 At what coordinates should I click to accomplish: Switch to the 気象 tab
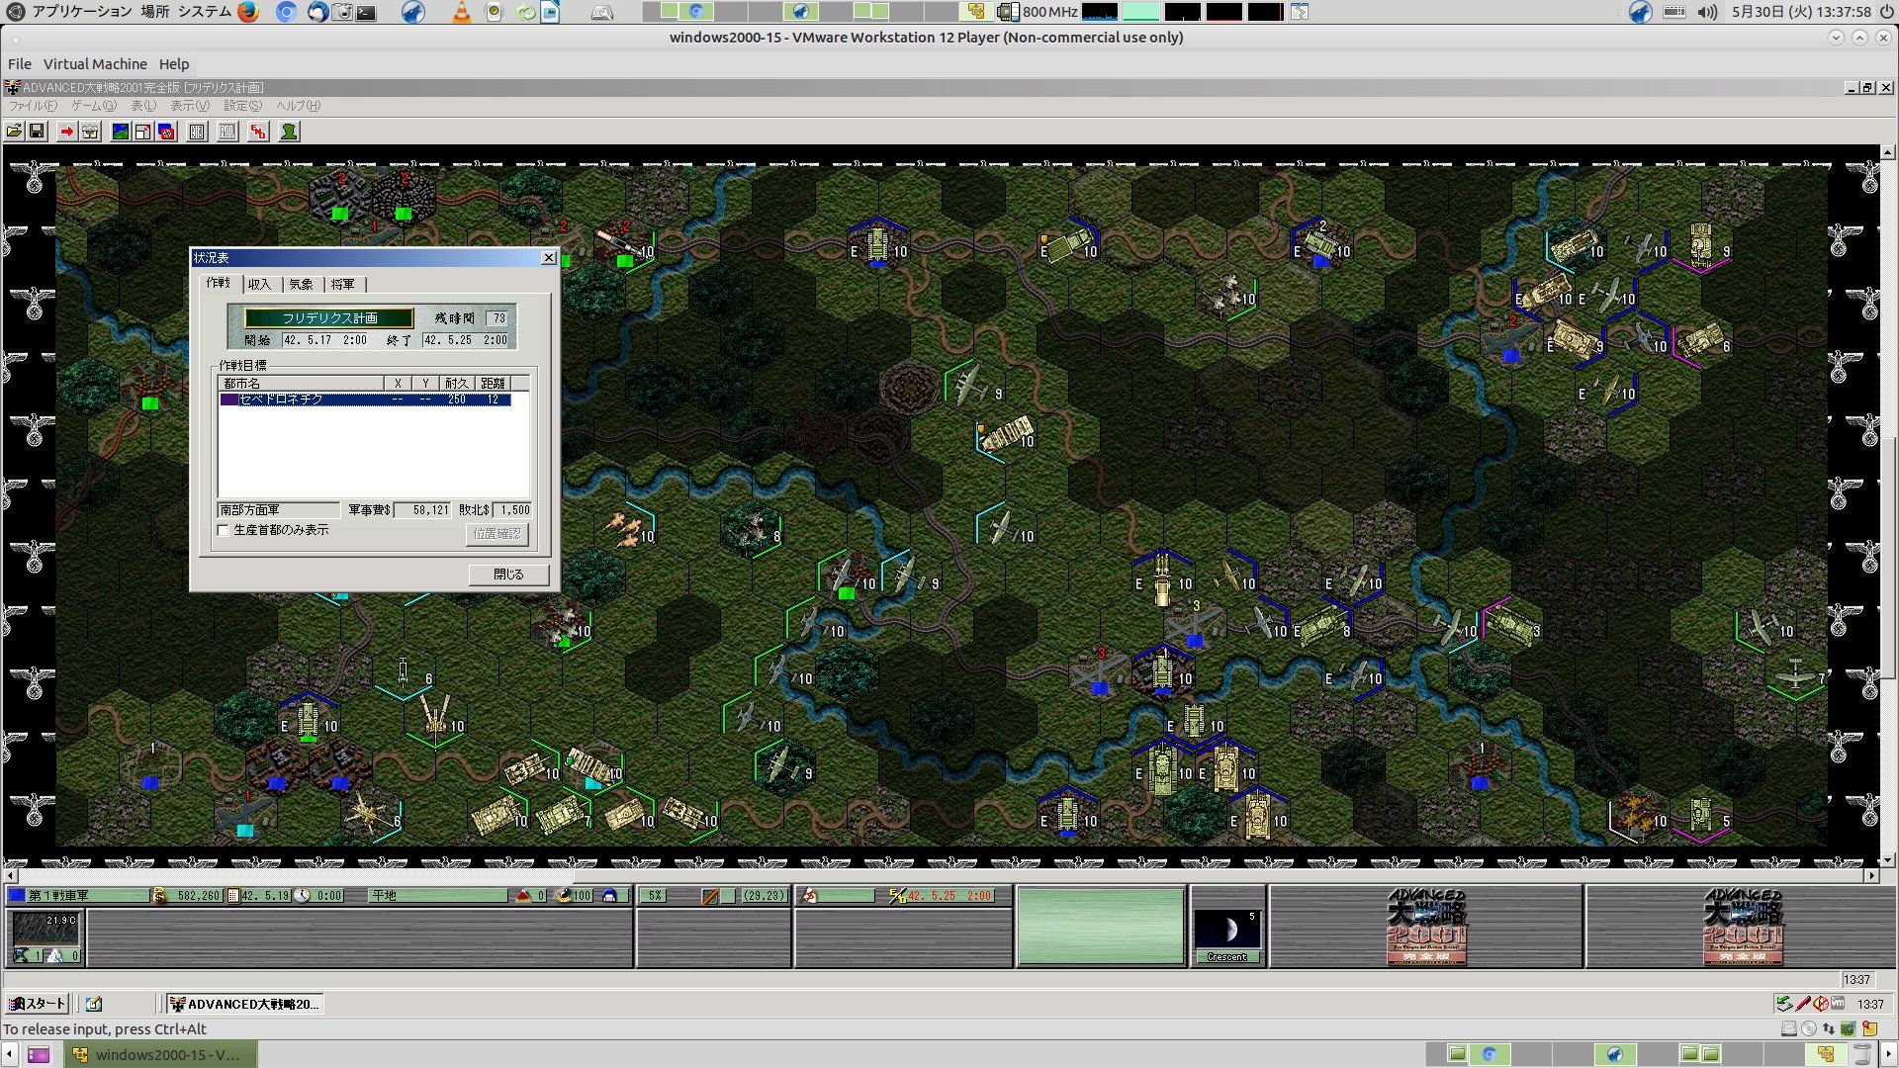click(x=301, y=285)
